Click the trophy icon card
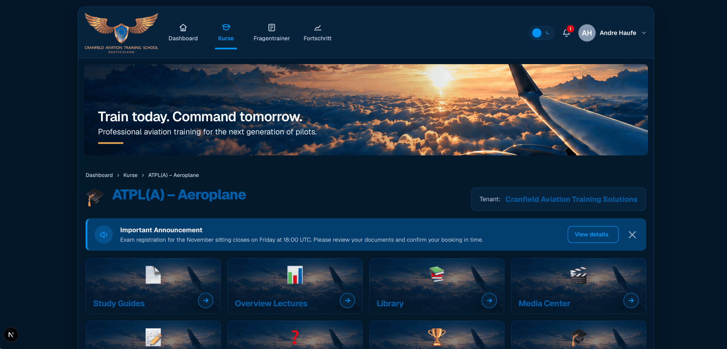 tap(436, 335)
